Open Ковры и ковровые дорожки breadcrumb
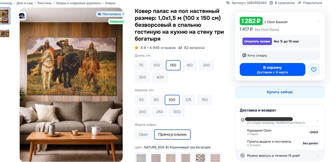This screenshot has width=336, height=162. point(78,3)
